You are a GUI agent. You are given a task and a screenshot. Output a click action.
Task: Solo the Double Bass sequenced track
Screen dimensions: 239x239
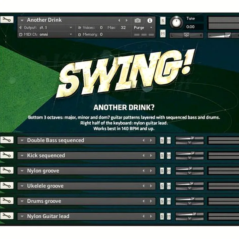(x=162, y=140)
